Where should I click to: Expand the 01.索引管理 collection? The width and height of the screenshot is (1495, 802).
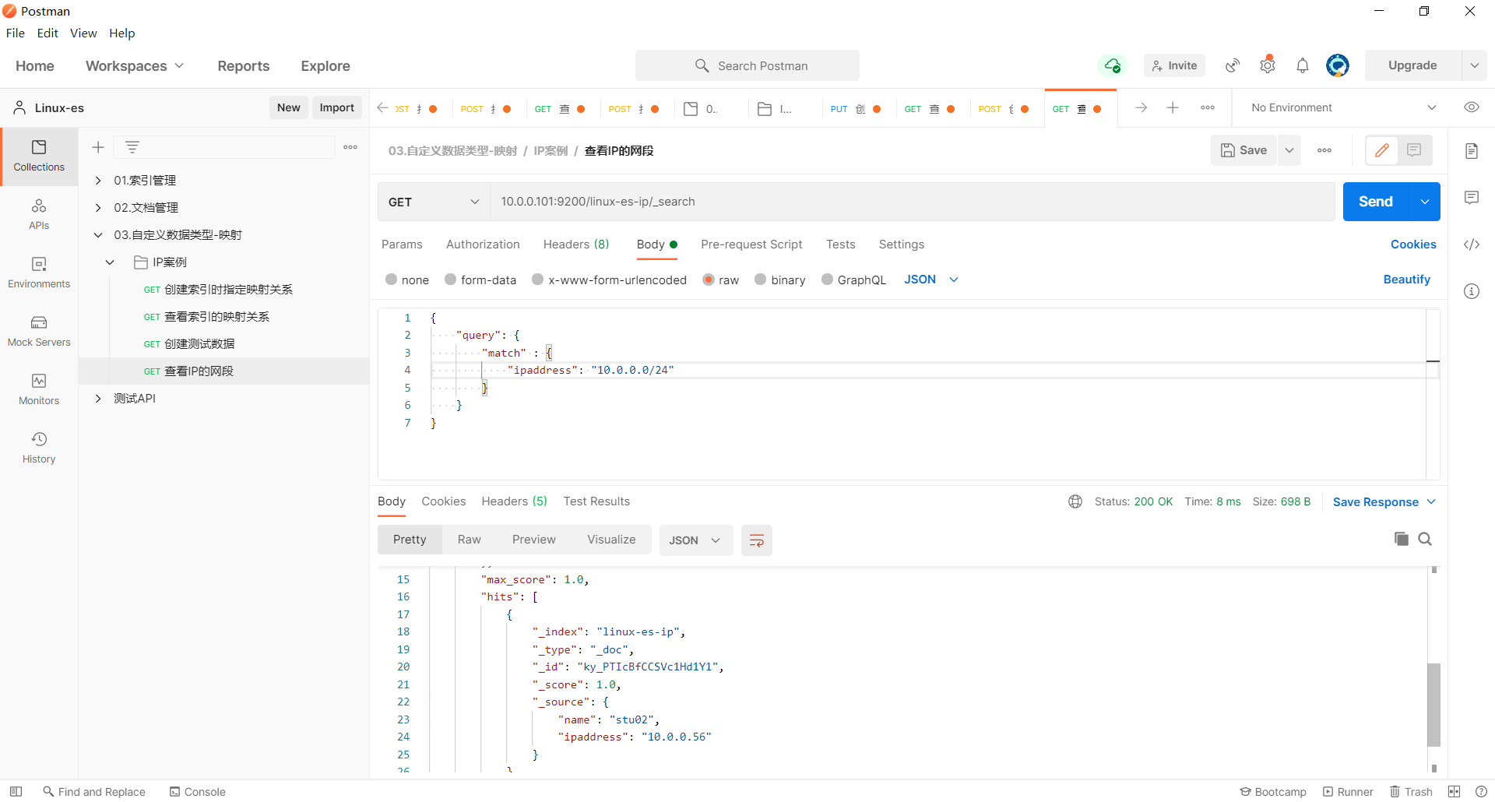(98, 181)
